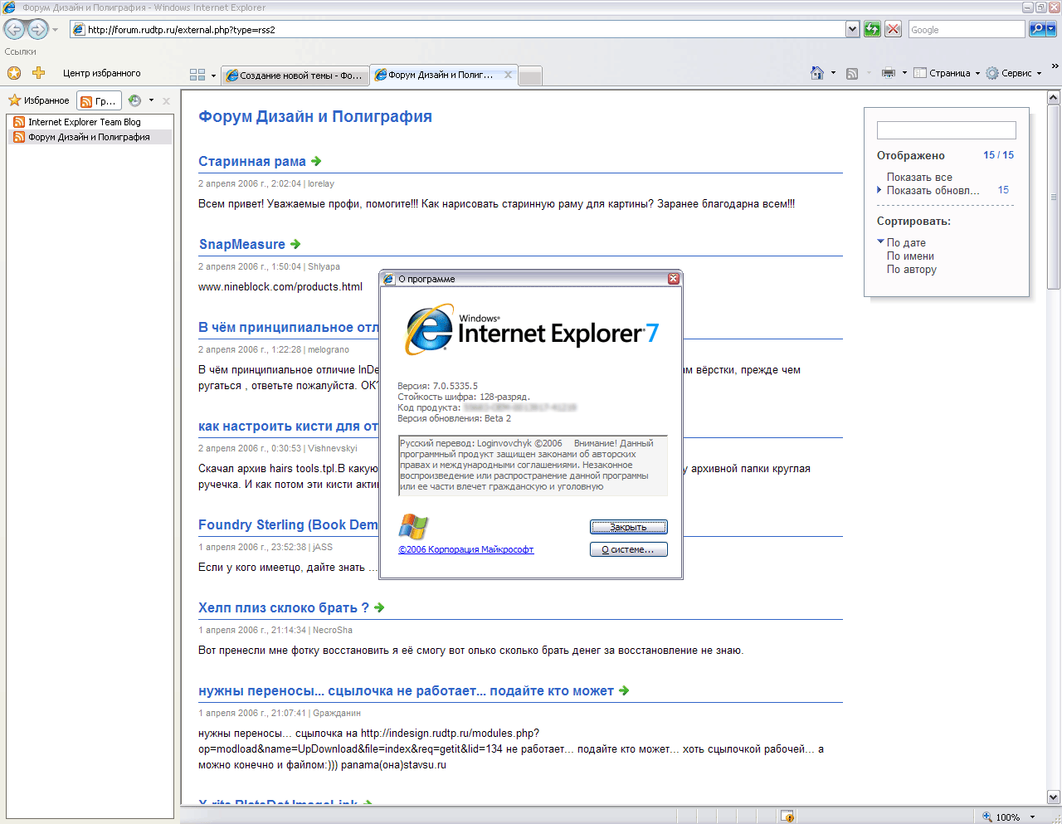
Task: Click the feed filter search box
Action: [x=947, y=130]
